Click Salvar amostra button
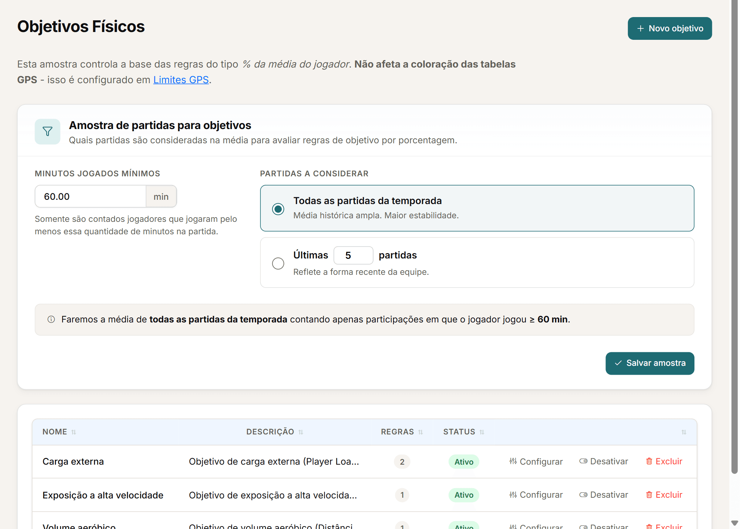Image resolution: width=740 pixels, height=529 pixels. (x=650, y=363)
